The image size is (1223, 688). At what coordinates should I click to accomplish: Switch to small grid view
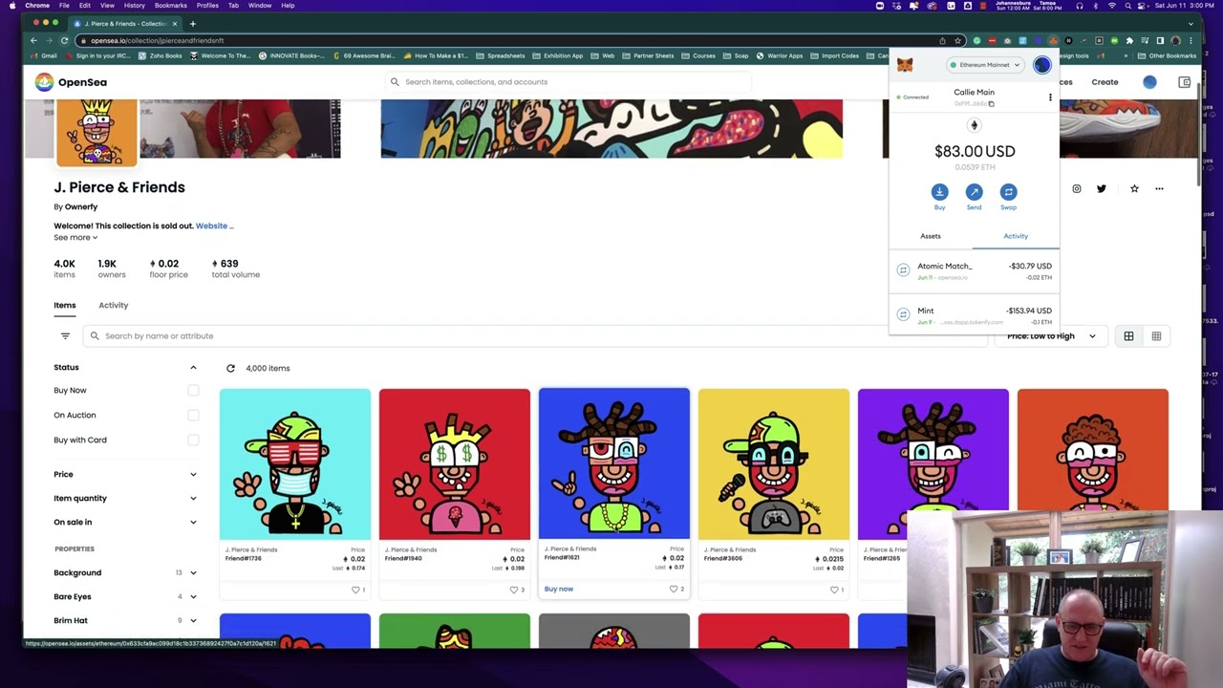pos(1156,336)
